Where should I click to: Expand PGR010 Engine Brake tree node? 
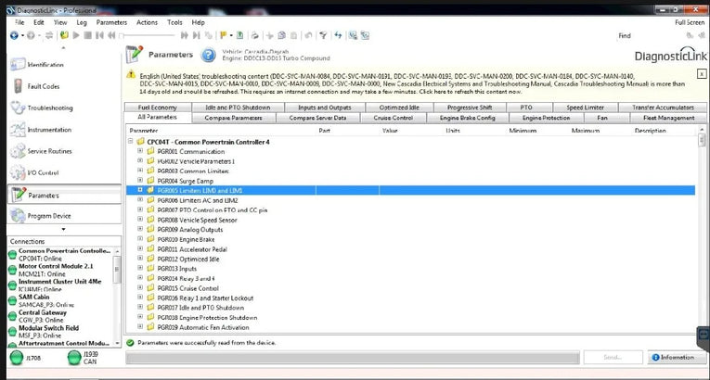[x=140, y=238]
